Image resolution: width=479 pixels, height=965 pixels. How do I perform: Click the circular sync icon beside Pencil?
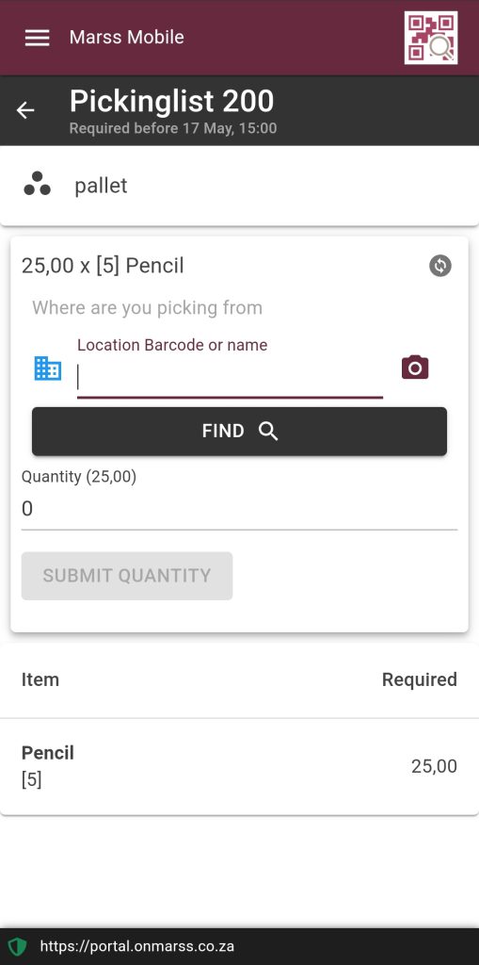440,266
